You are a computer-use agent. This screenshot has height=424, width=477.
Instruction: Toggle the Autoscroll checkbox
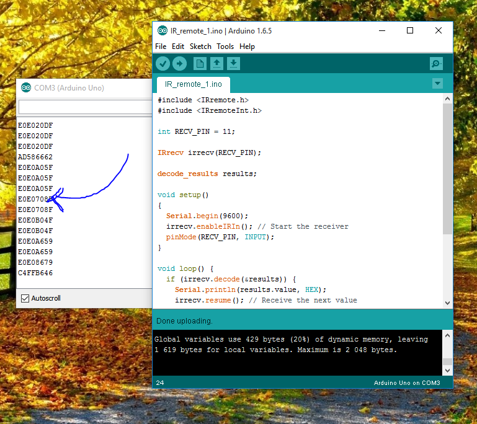[x=25, y=298]
